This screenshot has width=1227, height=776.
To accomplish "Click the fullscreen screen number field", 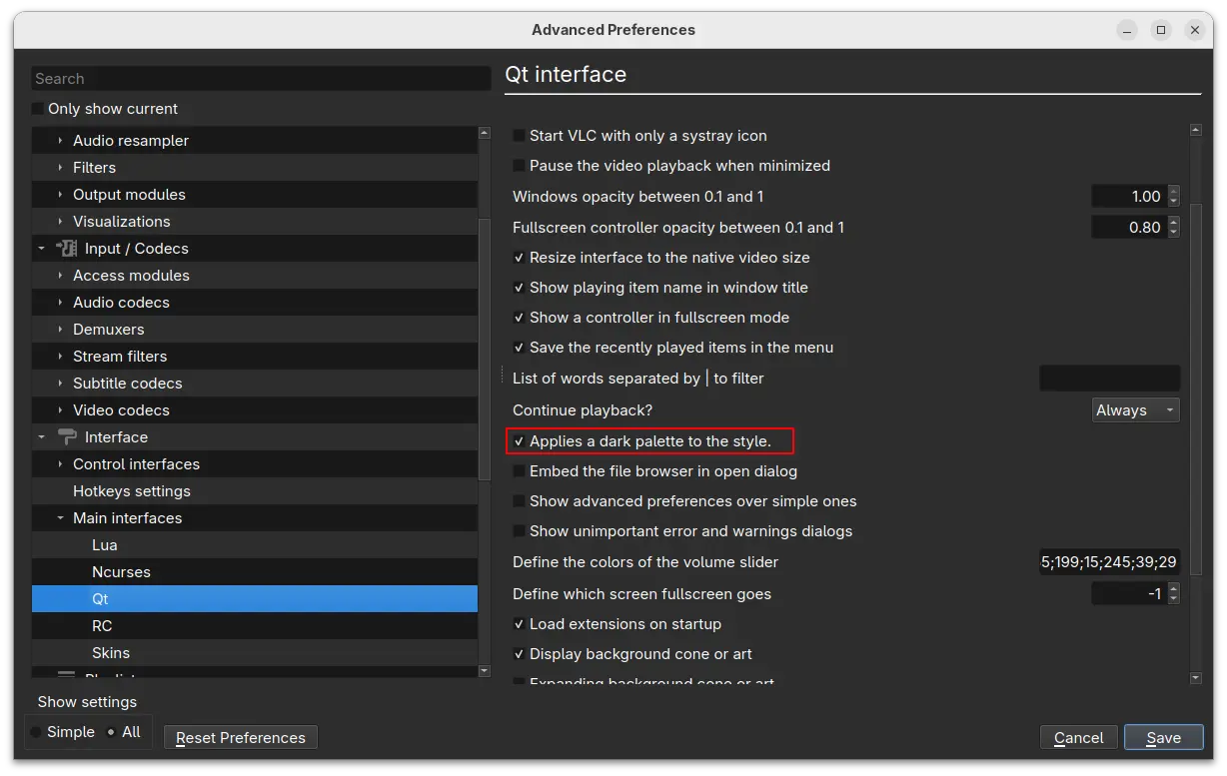I will click(x=1129, y=594).
